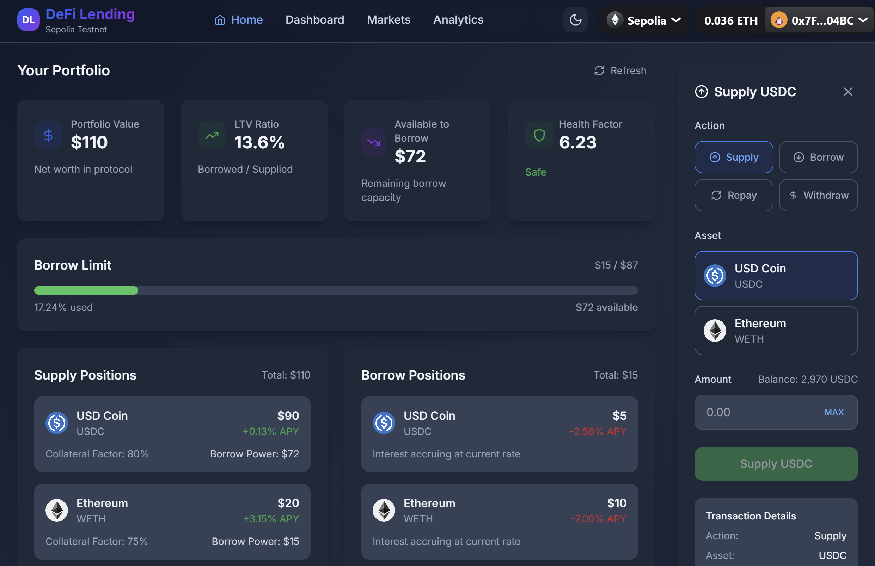875x566 pixels.
Task: Click the trend icon on LTV Ratio card
Action: point(212,135)
